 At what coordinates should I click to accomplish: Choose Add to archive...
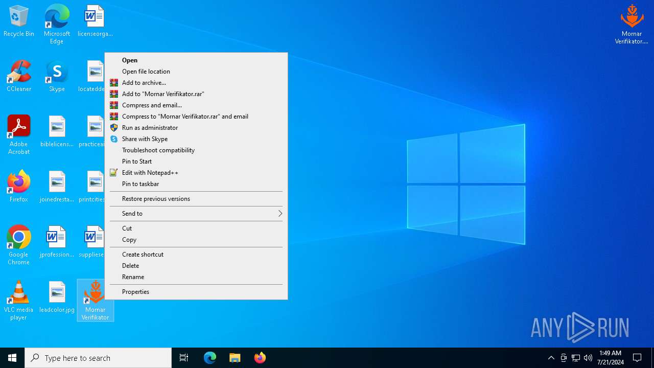tap(196, 83)
